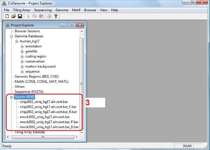Viewport: 210px width, 150px height.
Task: Click the Copy toolbar icon
Action: [35, 16]
